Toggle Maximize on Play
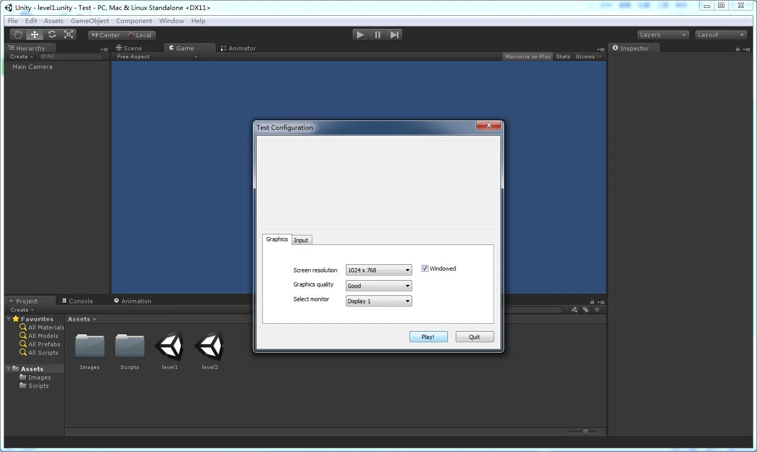This screenshot has width=757, height=452. coord(527,57)
